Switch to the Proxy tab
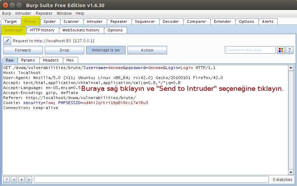The width and height of the screenshot is (297, 186). click(30, 21)
